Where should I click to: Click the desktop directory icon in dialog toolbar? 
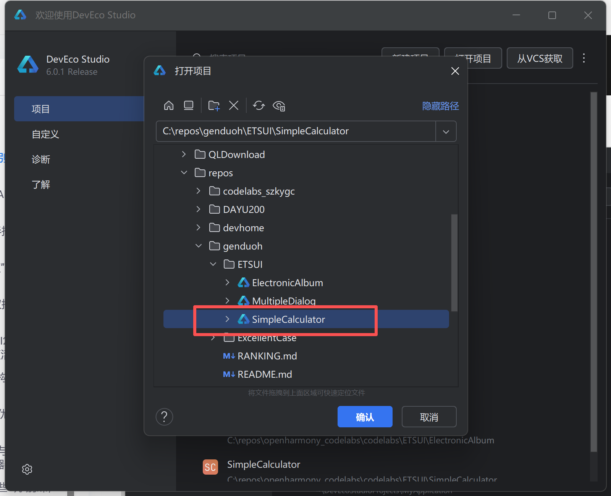(189, 106)
